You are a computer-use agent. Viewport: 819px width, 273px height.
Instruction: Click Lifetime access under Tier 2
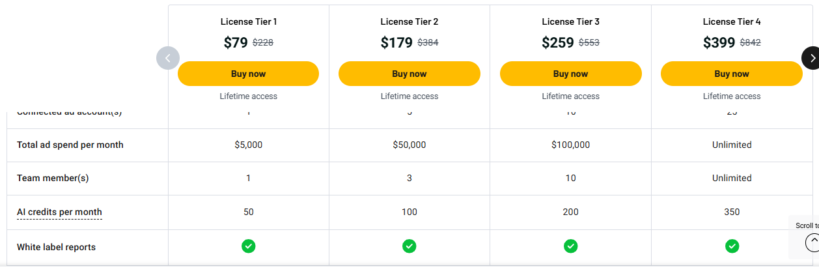[x=409, y=96]
